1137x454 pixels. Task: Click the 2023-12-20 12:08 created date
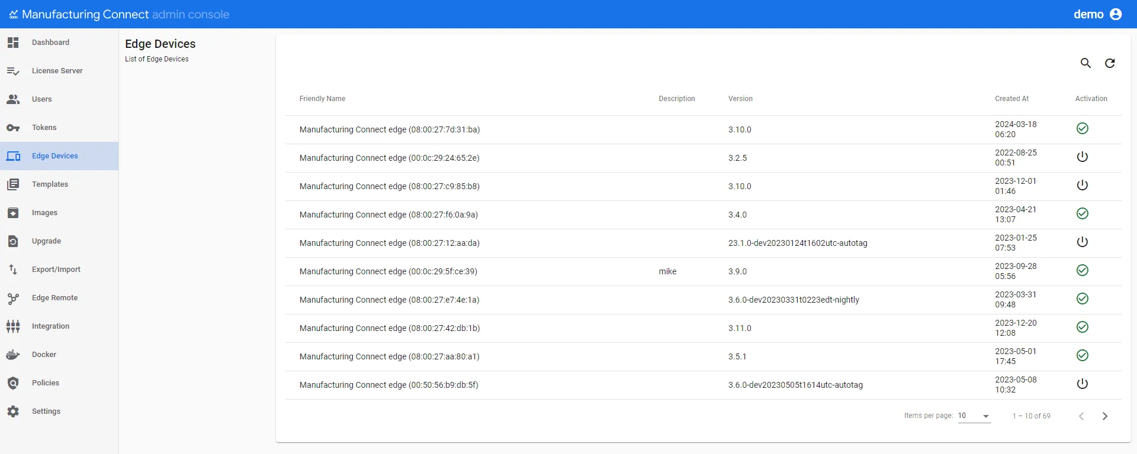pos(1016,328)
